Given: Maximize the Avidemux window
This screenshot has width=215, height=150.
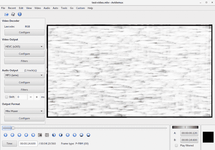Looking at the screenshot, I should [206, 3].
